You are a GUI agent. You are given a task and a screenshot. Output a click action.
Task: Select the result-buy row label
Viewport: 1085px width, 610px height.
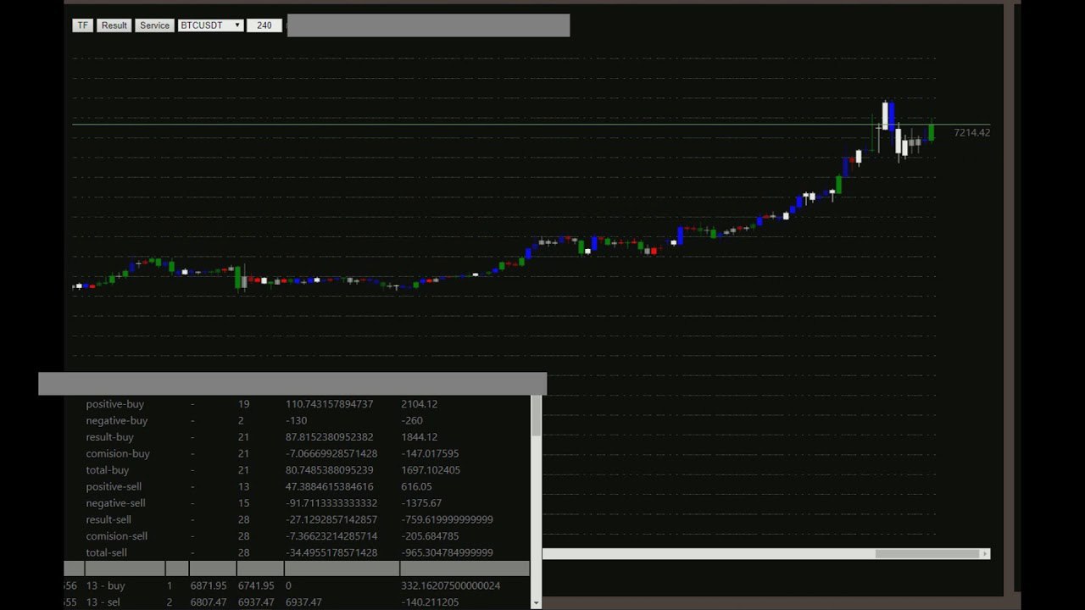[110, 437]
